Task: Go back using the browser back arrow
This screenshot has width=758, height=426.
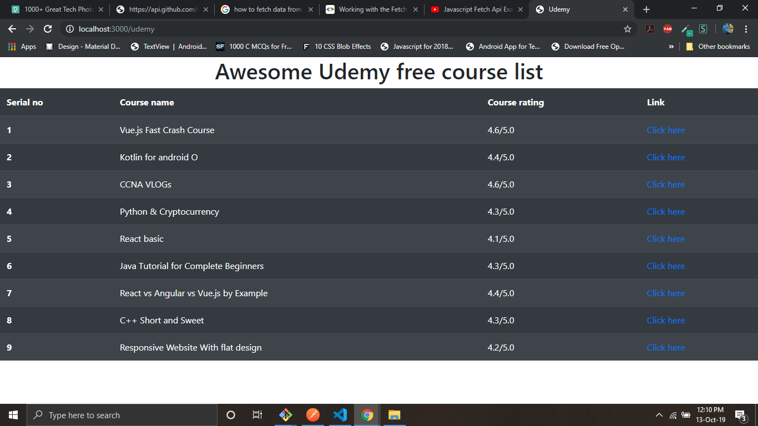Action: tap(12, 29)
